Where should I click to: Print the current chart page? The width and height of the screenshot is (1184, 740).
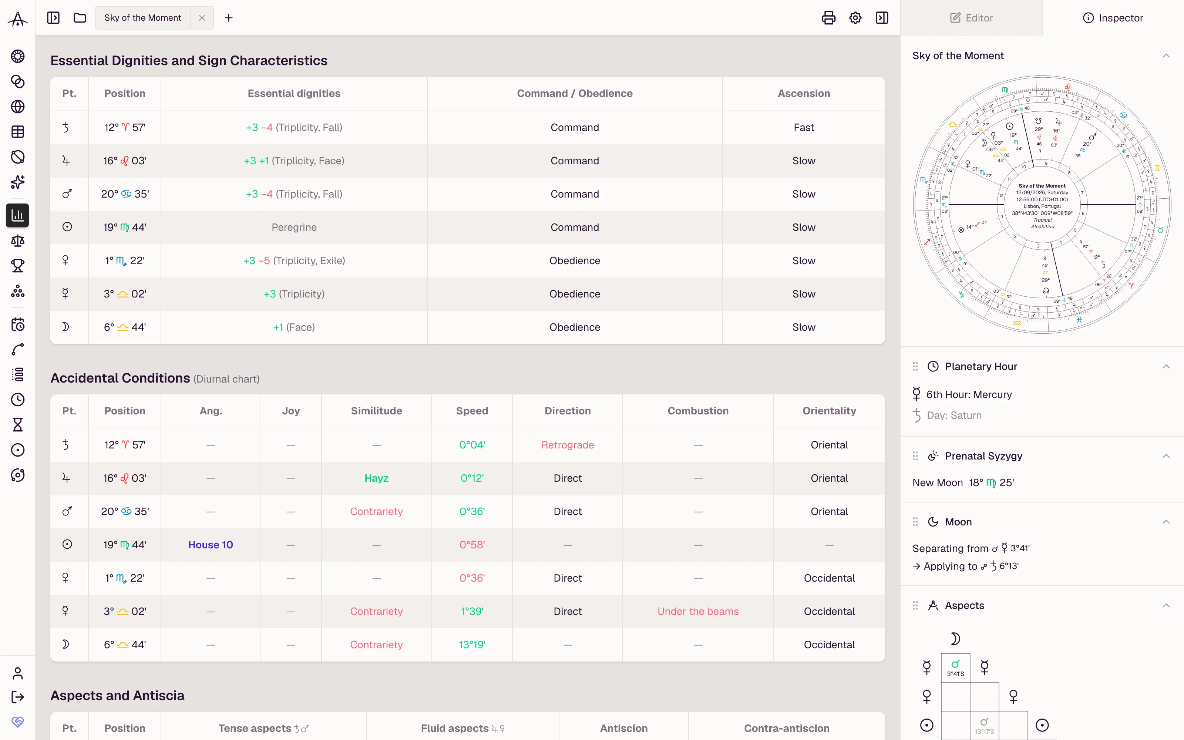tap(828, 18)
